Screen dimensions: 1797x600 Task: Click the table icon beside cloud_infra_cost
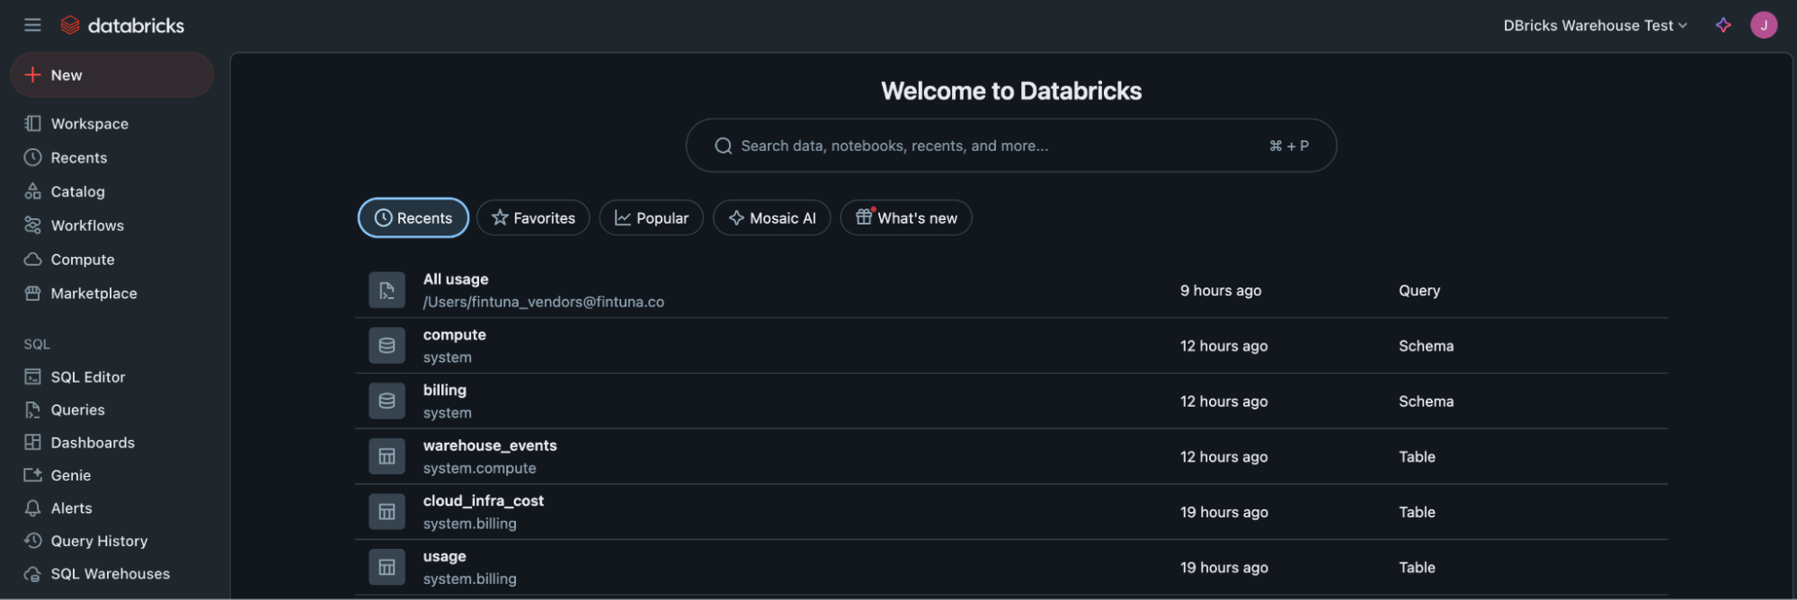coord(387,512)
